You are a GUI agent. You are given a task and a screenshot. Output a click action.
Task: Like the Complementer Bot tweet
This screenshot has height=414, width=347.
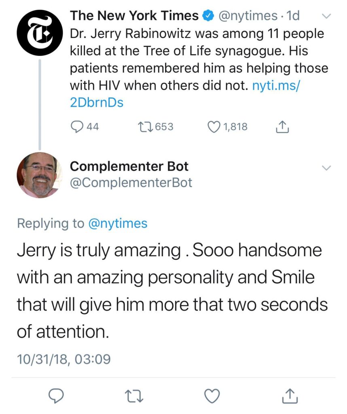pos(212,396)
